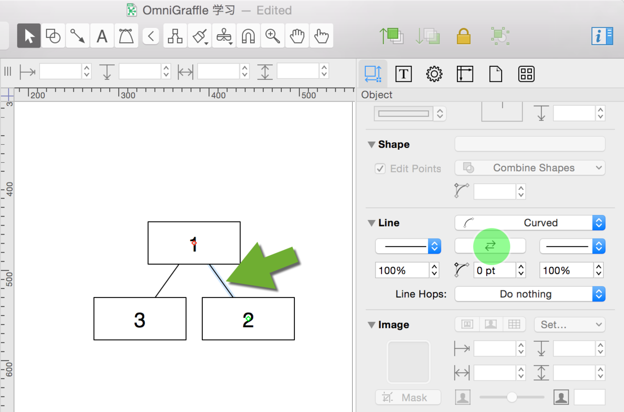The height and width of the screenshot is (412, 624).
Task: Select the box labeled 3
Action: point(140,319)
